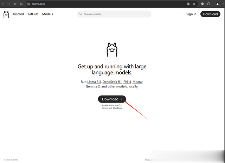225x163 pixels.
Task: Click the © 2025 Ollama footer text
Action: 11,159
